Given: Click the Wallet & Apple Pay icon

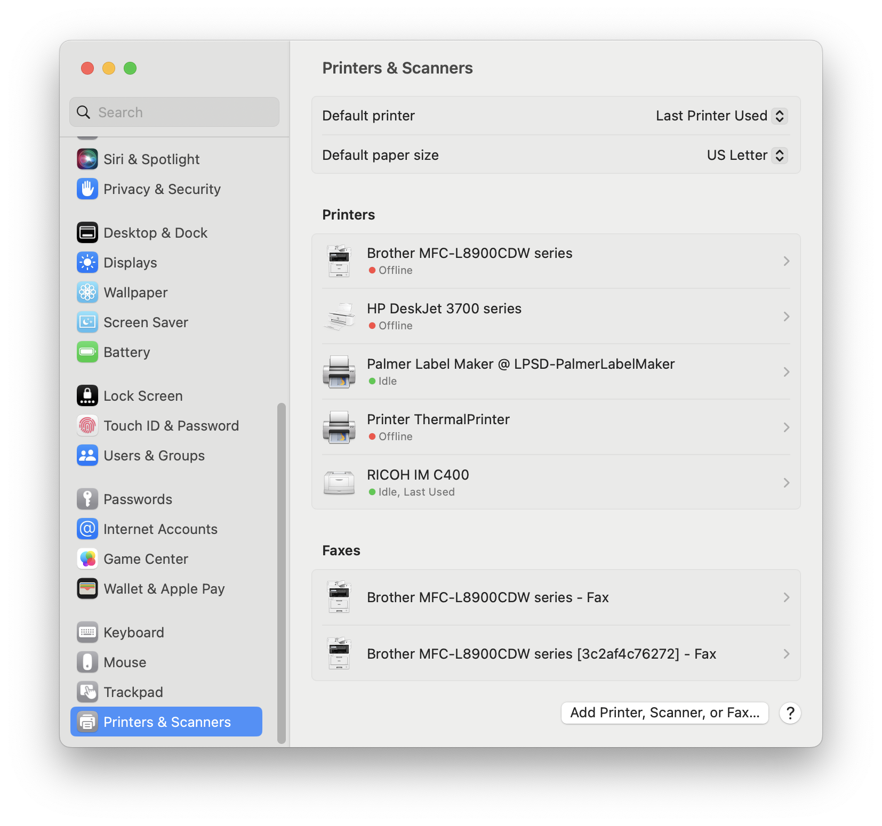Looking at the screenshot, I should pyautogui.click(x=87, y=588).
